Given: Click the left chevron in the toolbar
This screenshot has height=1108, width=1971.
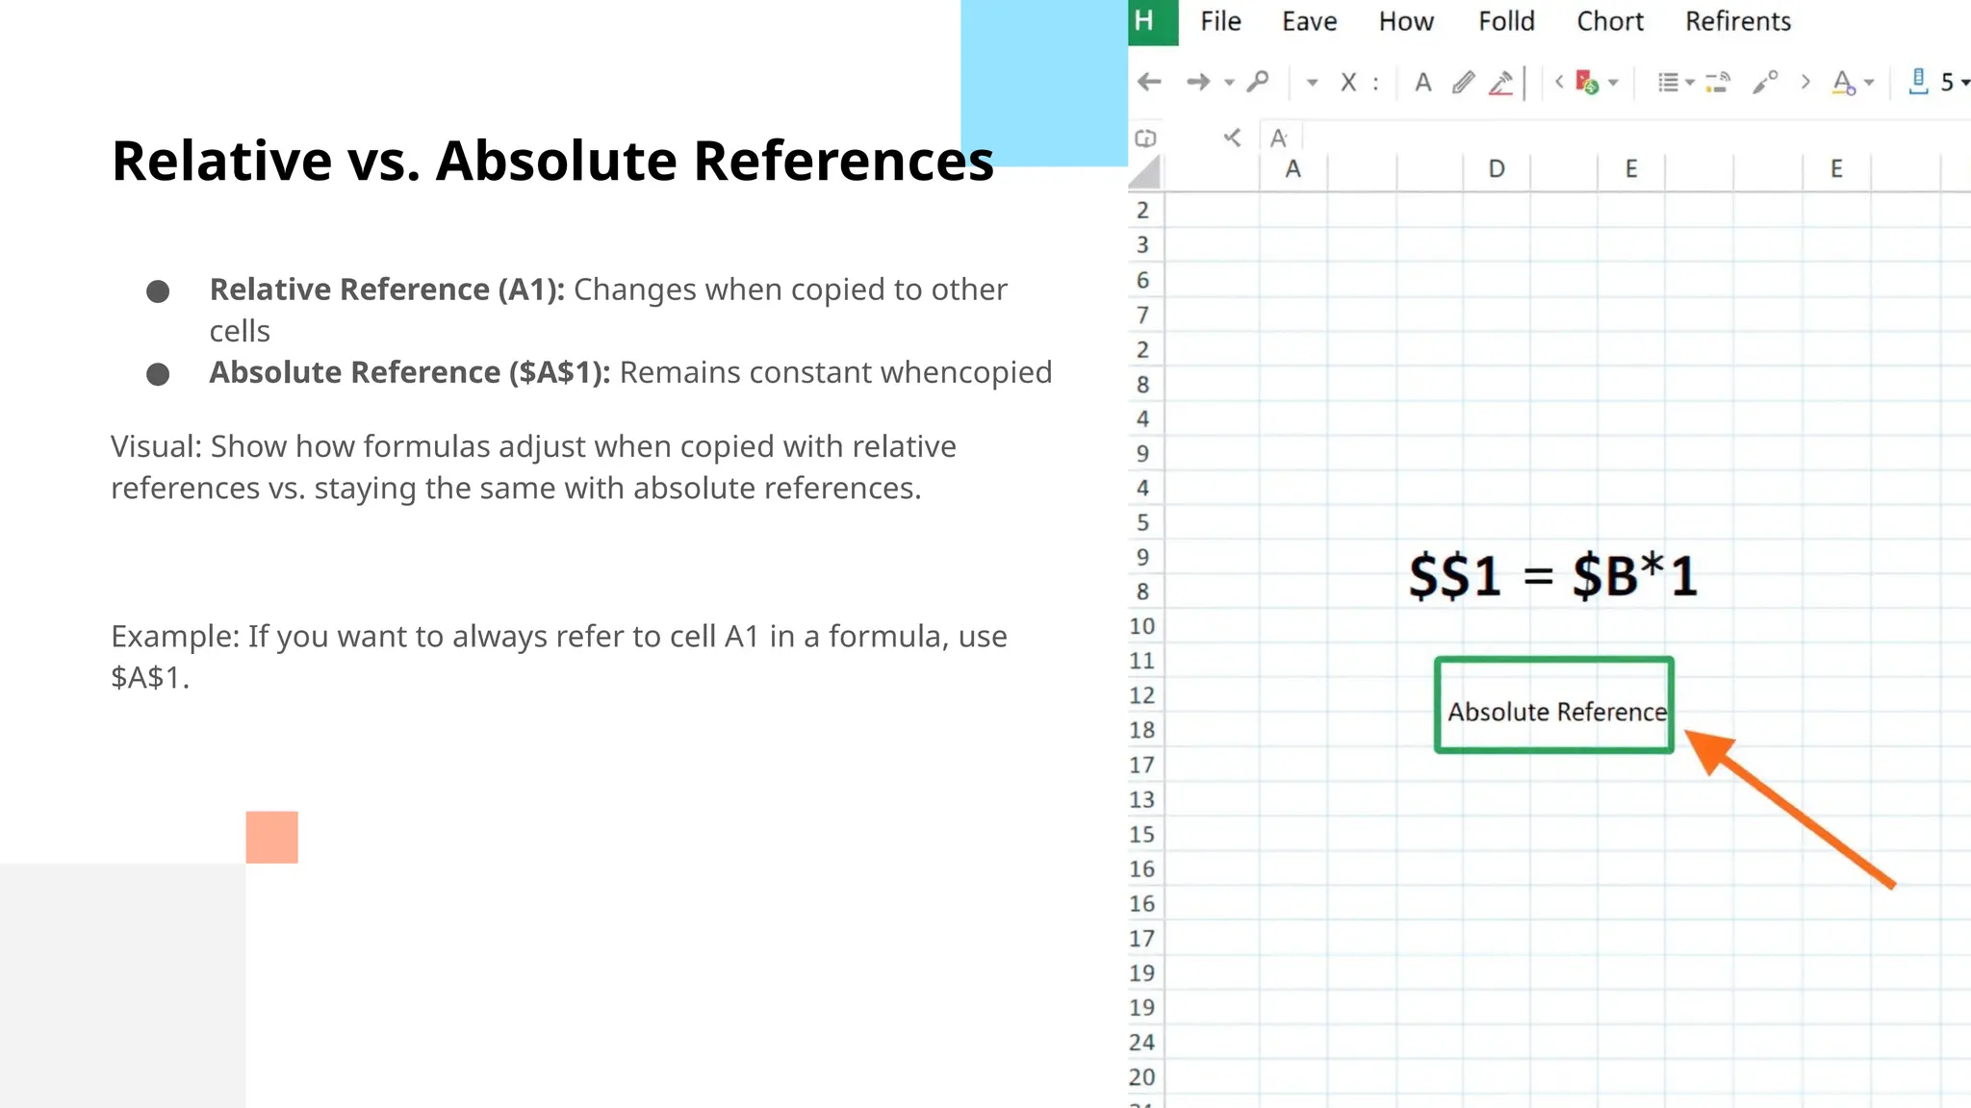Looking at the screenshot, I should point(1559,82).
